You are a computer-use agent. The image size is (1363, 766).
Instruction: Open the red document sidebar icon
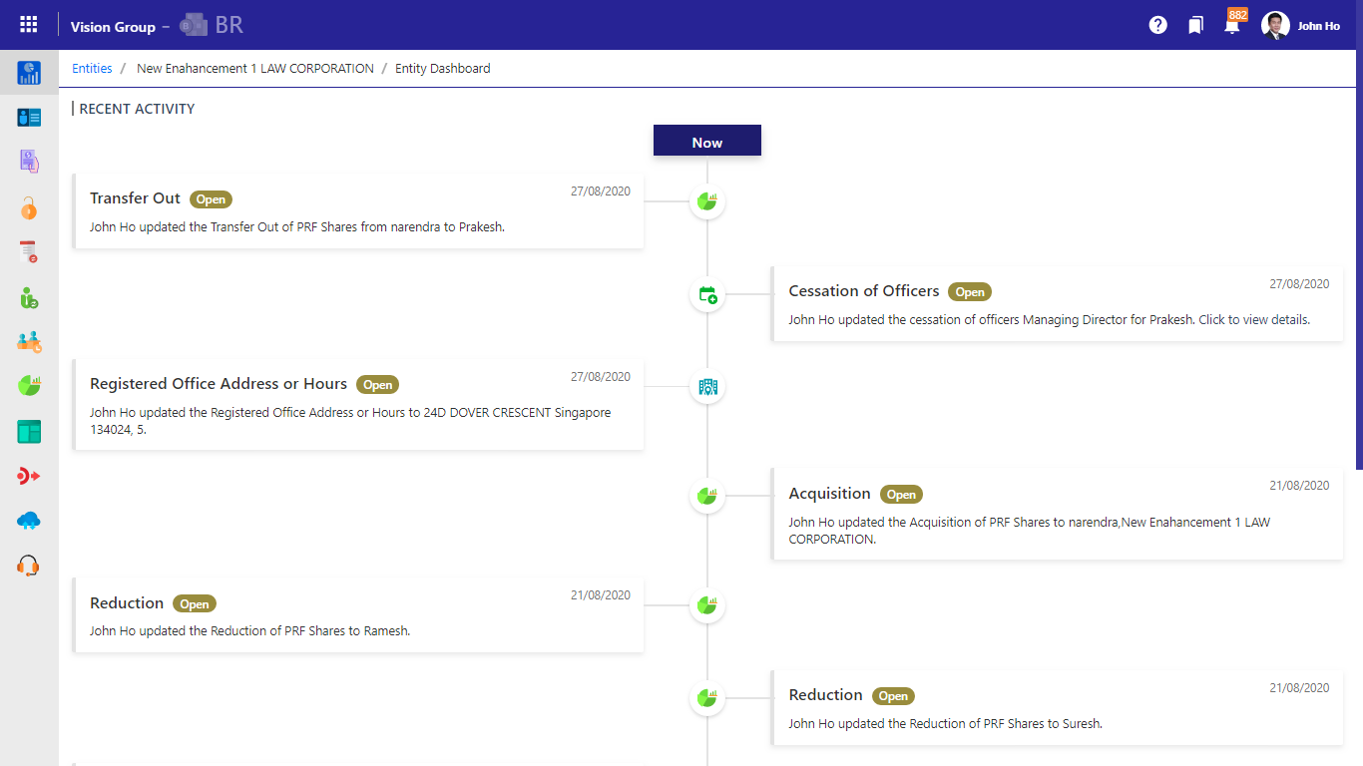[29, 251]
